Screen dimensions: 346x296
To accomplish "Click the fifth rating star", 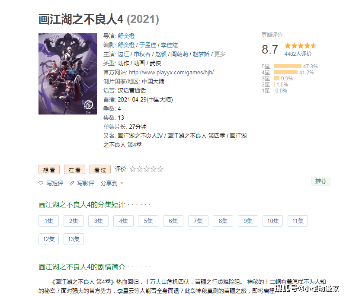I will (160, 169).
